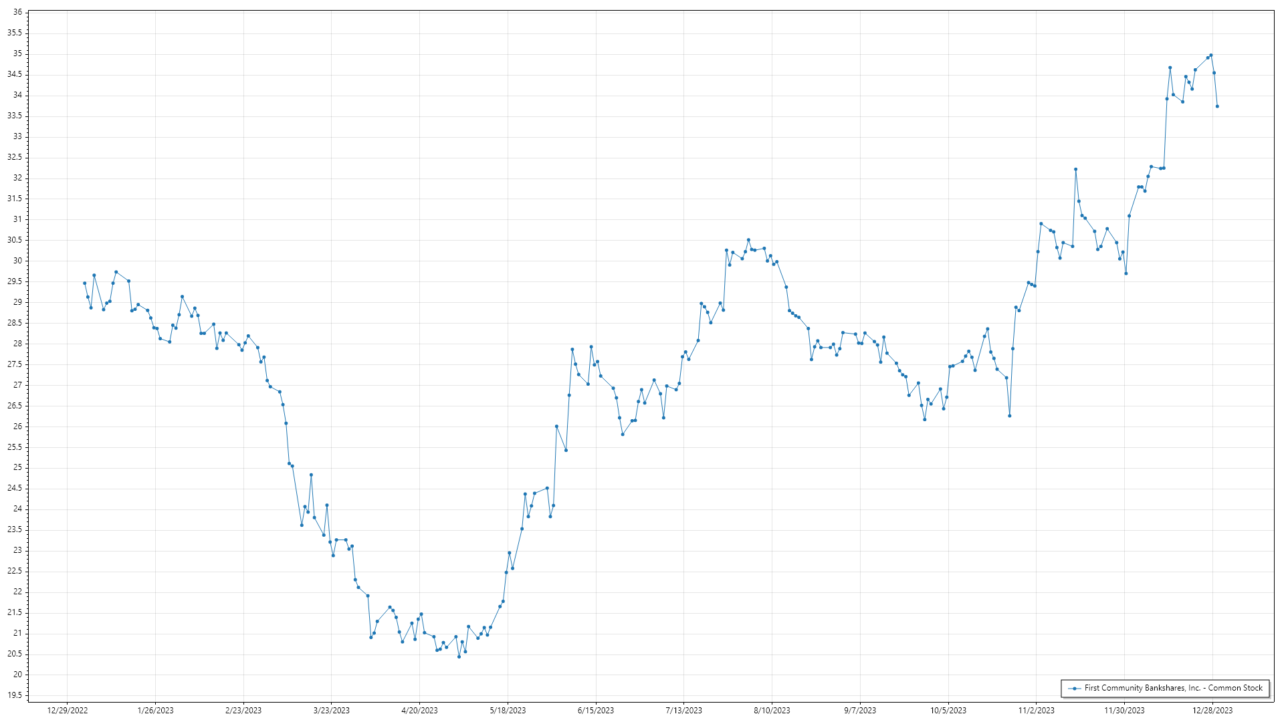
Task: Click the lowest data point near 20.4
Action: [459, 656]
